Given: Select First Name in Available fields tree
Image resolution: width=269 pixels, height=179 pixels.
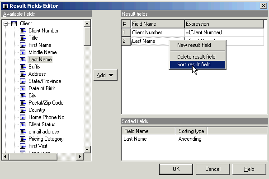Looking at the screenshot, I should [40, 45].
